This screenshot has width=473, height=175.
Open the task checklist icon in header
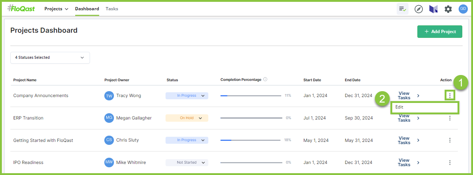tap(402, 9)
